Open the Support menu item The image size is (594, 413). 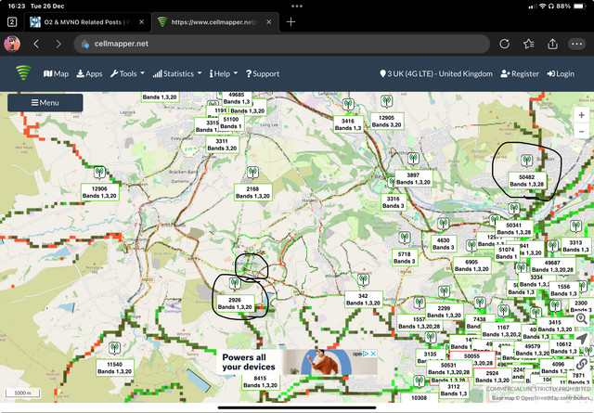(x=263, y=74)
